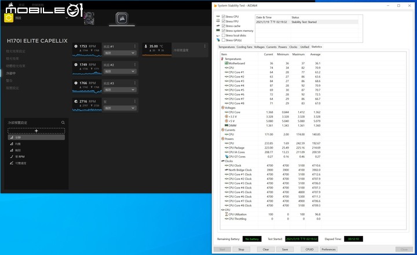Open the three-dot menu for the pump
This screenshot has height=255, width=417.
tap(135, 101)
